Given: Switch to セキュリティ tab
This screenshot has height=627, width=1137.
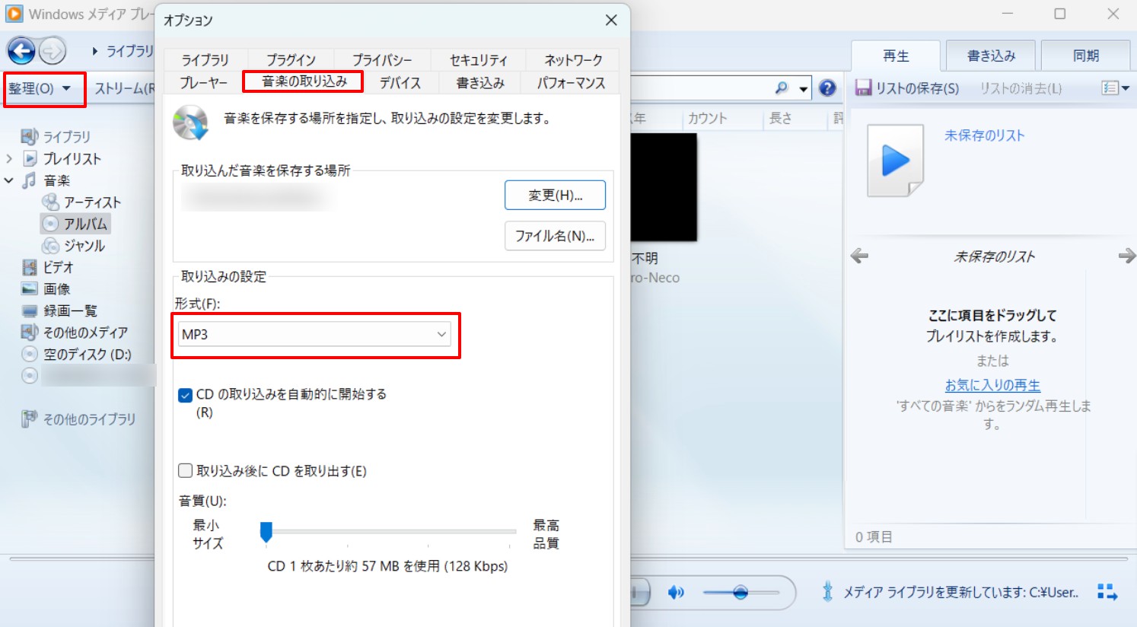Looking at the screenshot, I should click(479, 60).
